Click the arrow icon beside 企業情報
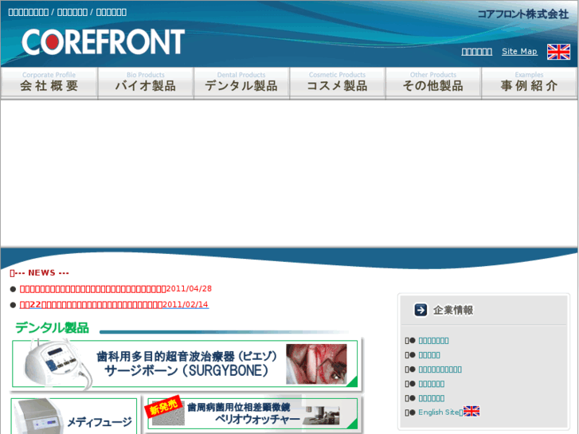This screenshot has width=579, height=434. (421, 310)
